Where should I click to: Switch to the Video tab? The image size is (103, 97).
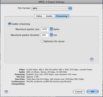[x=39, y=16]
